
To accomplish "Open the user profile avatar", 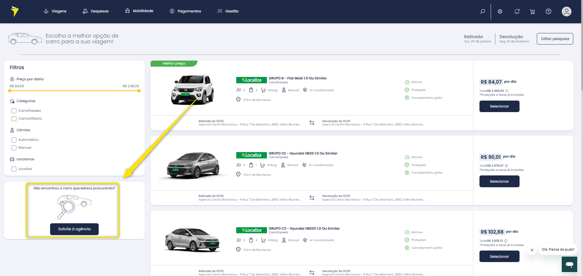I will pos(567,12).
